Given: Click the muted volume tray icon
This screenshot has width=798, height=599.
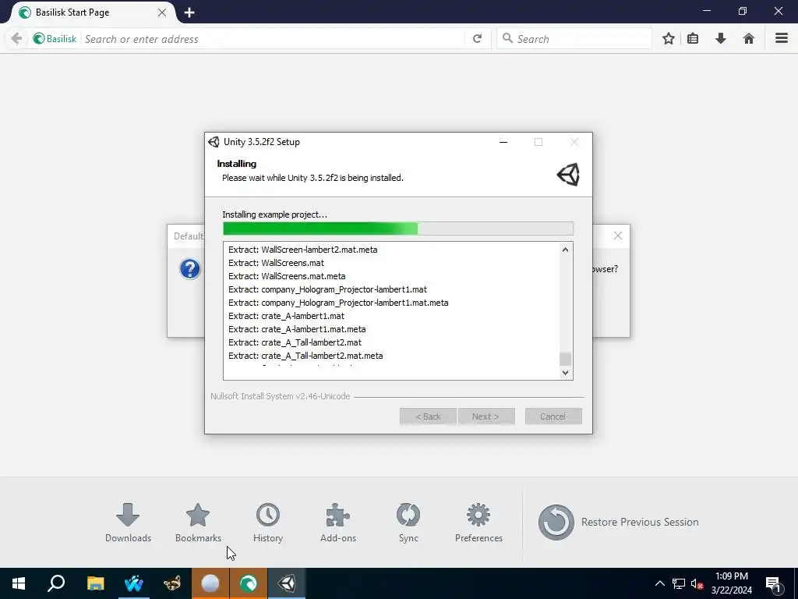Looking at the screenshot, I should pos(697,583).
